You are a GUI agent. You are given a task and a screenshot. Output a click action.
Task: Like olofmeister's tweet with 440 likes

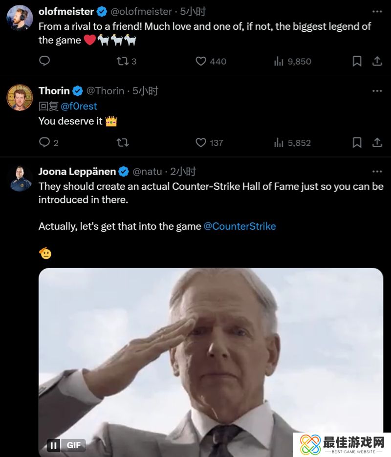click(x=201, y=61)
